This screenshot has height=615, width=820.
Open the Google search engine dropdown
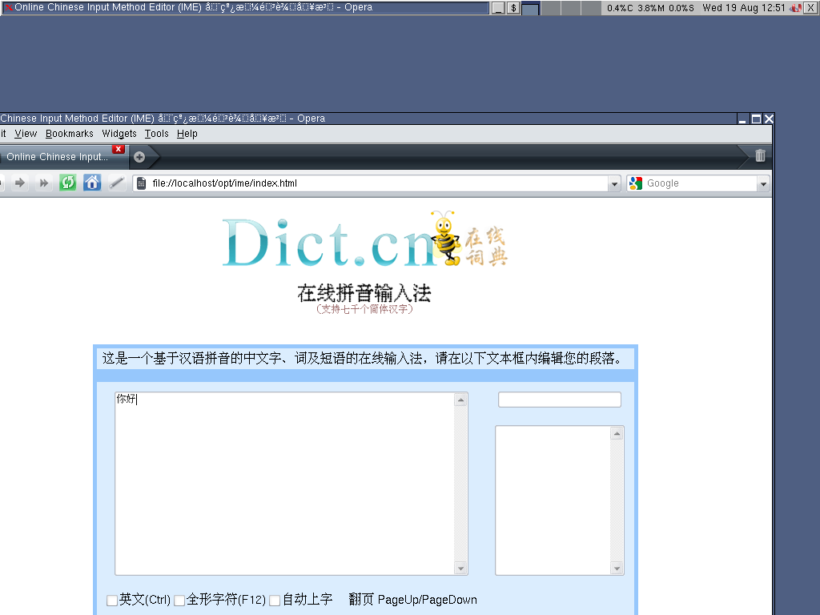pyautogui.click(x=763, y=183)
